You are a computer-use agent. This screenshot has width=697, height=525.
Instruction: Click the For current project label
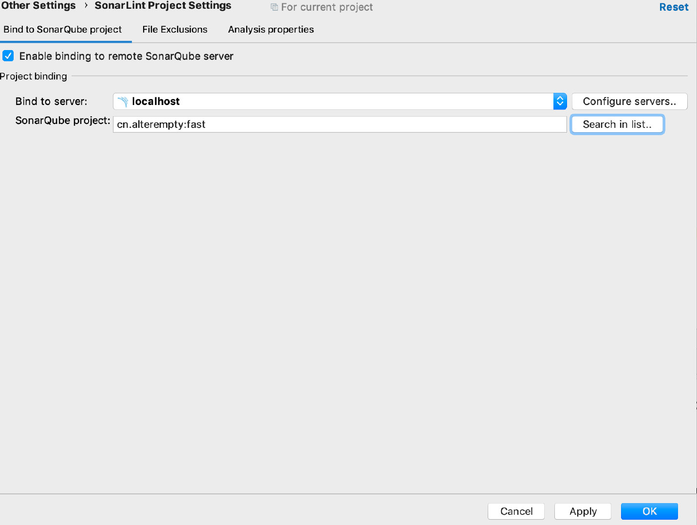[x=327, y=7]
